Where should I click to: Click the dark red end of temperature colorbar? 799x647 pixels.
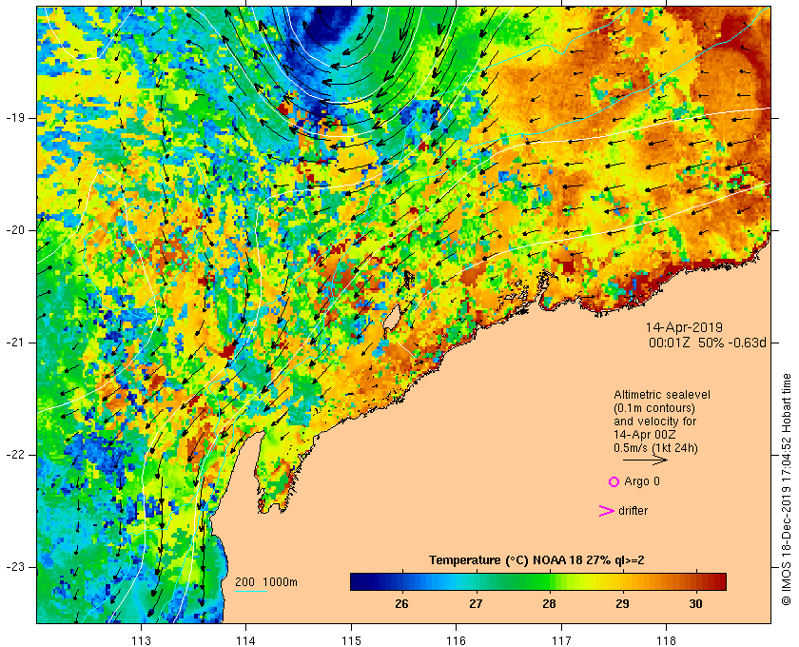[x=717, y=581]
